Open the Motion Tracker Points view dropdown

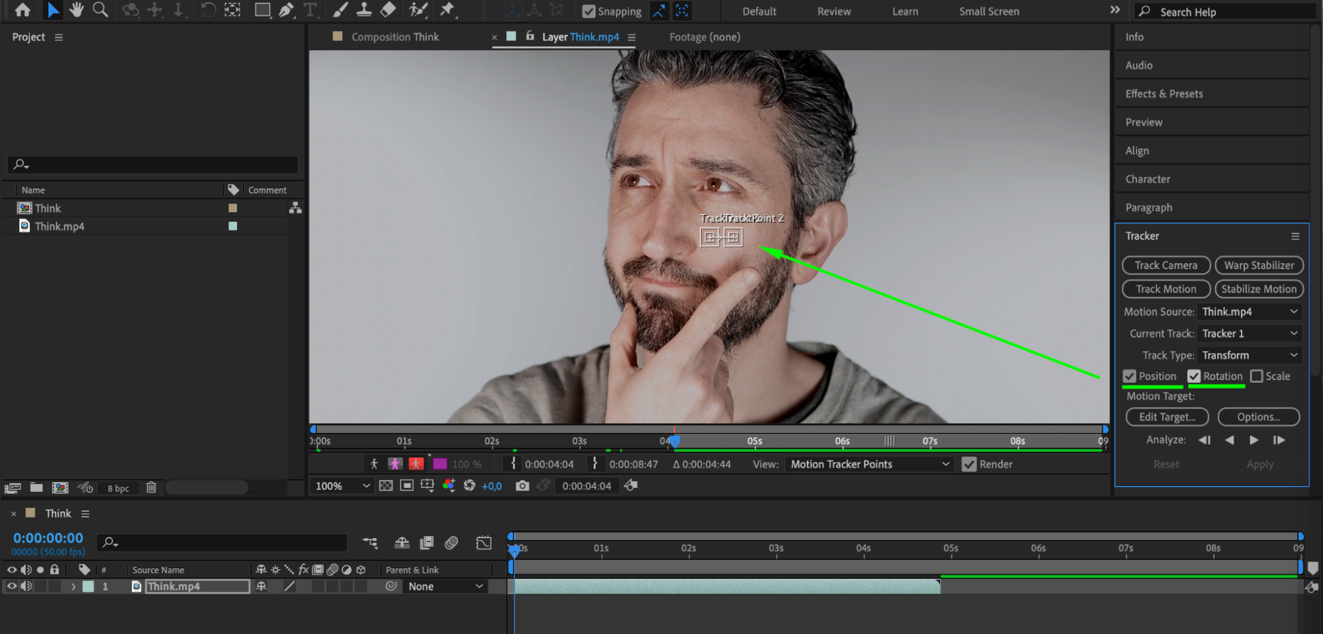coord(869,465)
